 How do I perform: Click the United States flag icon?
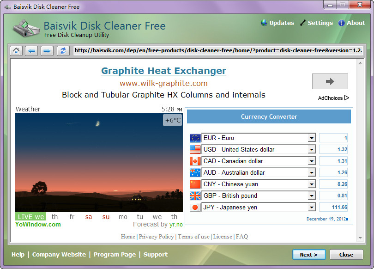click(x=195, y=149)
